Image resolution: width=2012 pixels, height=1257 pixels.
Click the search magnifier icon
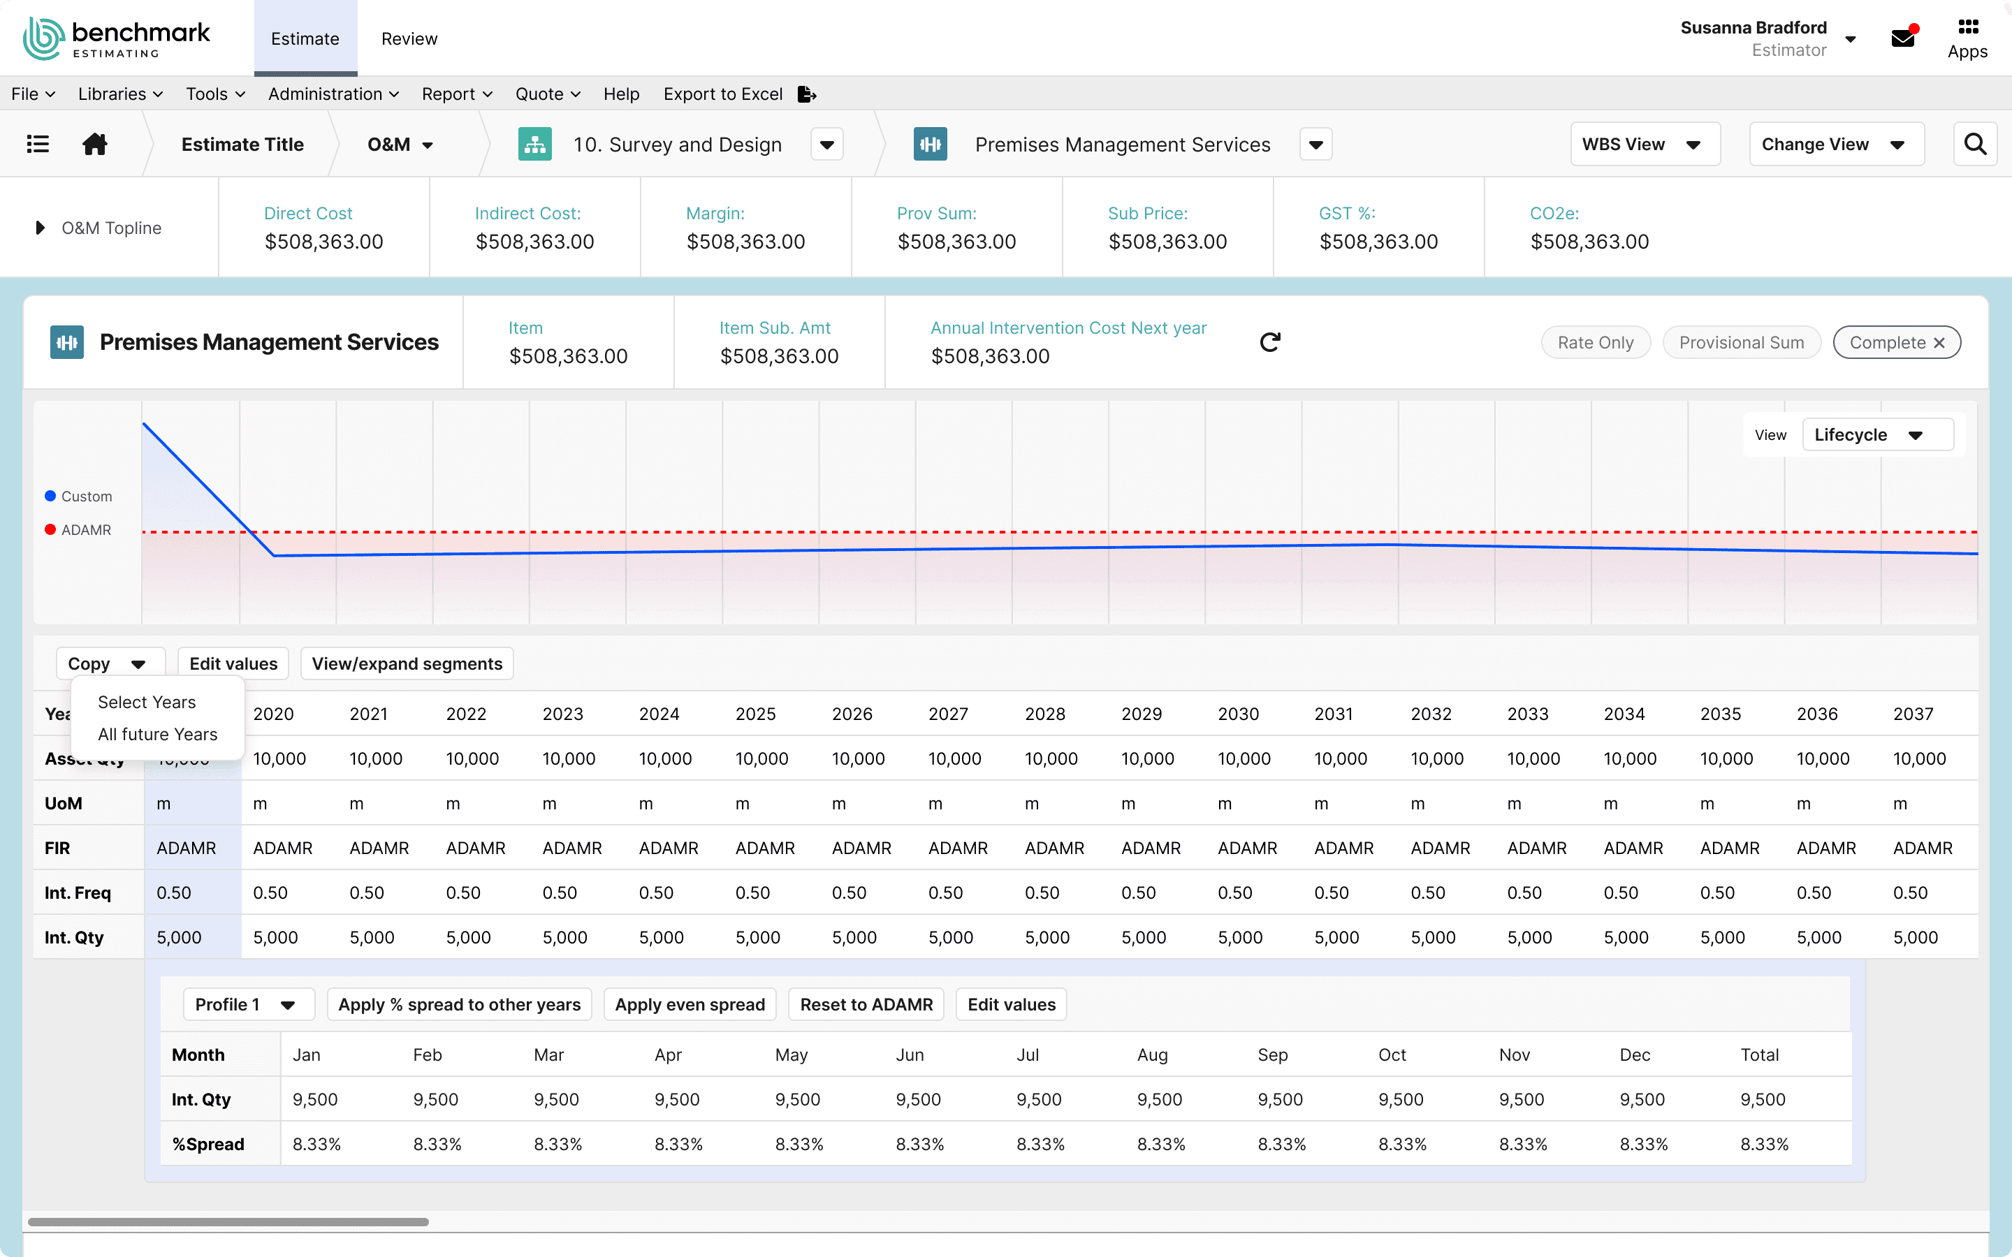tap(1974, 145)
